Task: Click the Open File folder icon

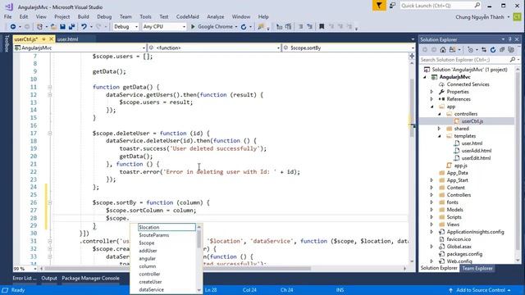Action: coord(53,27)
